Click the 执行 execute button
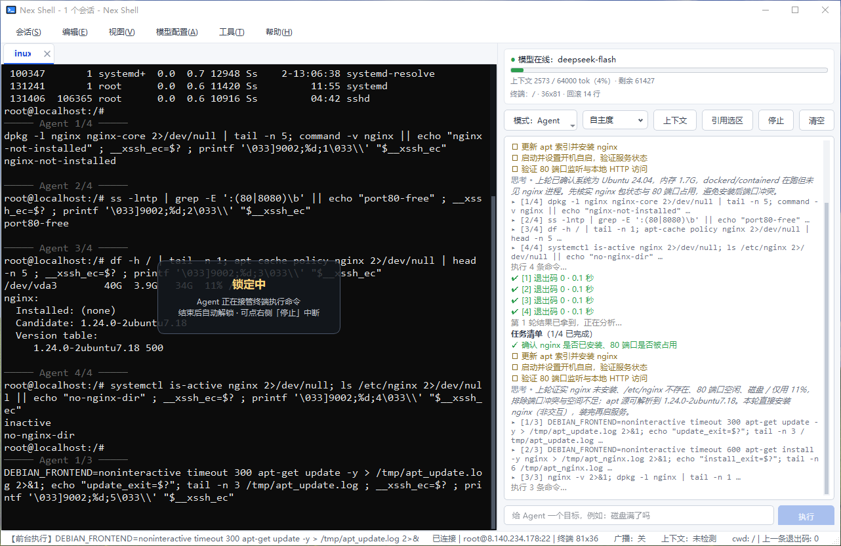Image resolution: width=841 pixels, height=546 pixels. [806, 516]
